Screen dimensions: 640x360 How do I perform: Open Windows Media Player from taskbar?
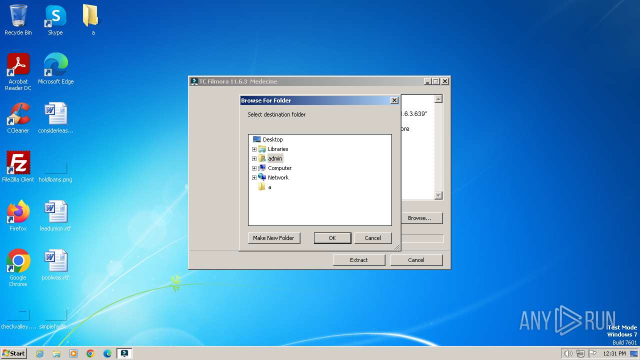pos(73,353)
